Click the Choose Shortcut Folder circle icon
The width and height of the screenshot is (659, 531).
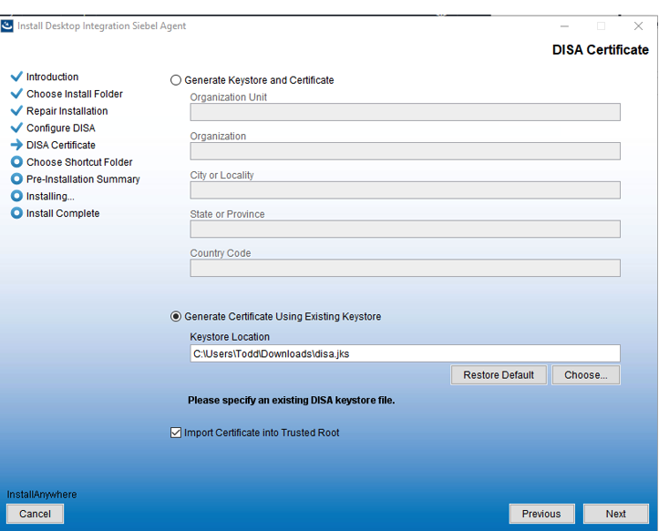point(16,162)
